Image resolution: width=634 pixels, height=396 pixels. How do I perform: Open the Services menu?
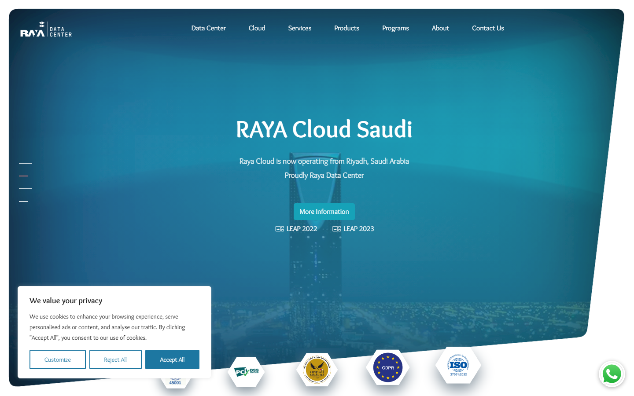(x=299, y=28)
